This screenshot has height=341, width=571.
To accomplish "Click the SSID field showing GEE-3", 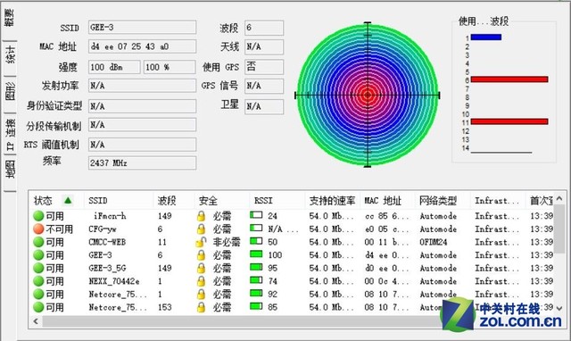I will 142,28.
